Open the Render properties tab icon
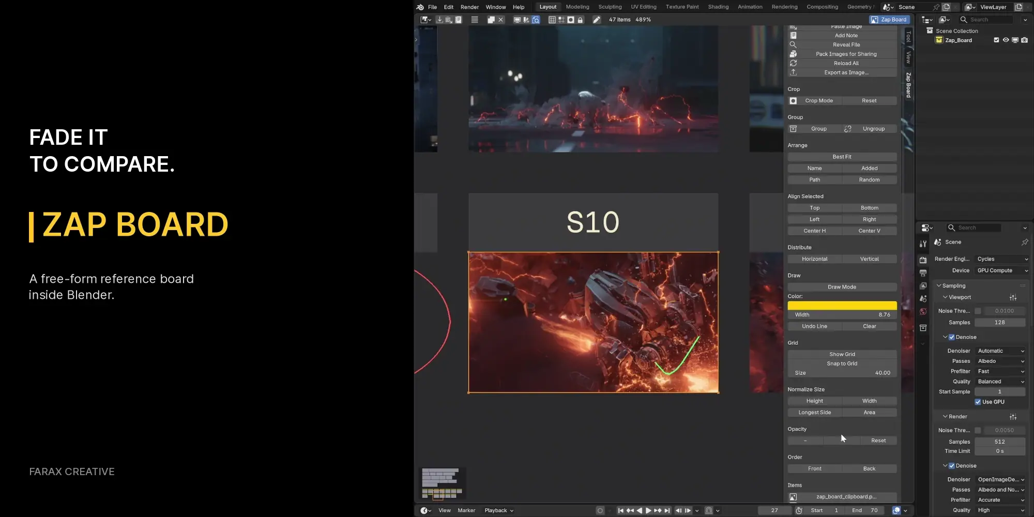Viewport: 1034px width, 517px height. [x=923, y=260]
